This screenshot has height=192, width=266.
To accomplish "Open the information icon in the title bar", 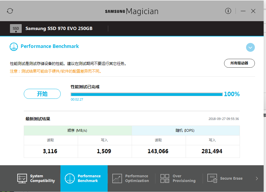I will [228, 11].
